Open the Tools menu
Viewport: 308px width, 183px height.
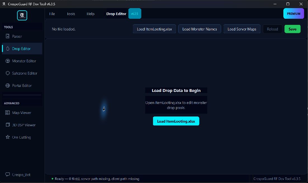[x=71, y=14]
